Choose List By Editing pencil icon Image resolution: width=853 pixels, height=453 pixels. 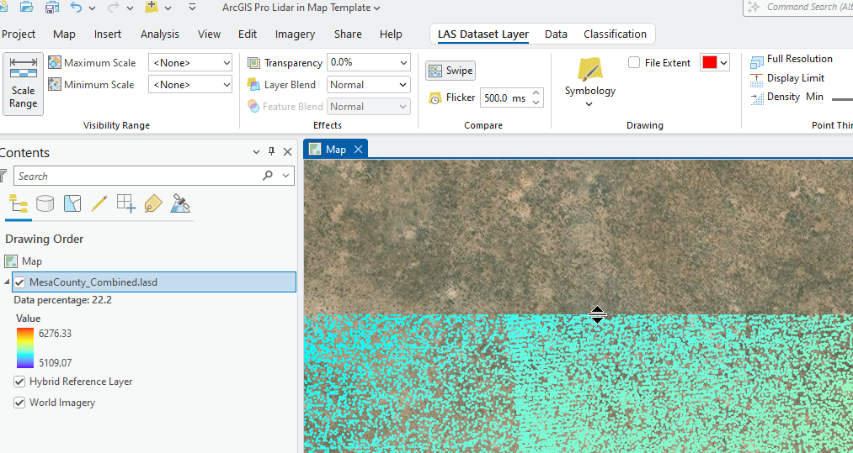[99, 203]
